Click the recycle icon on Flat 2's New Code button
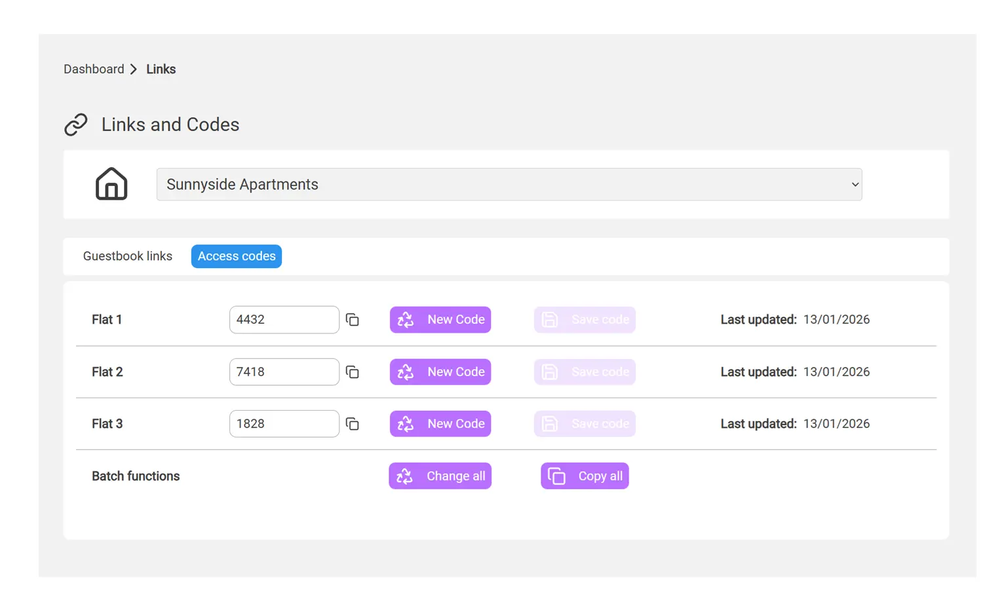1008x606 pixels. [x=405, y=371]
